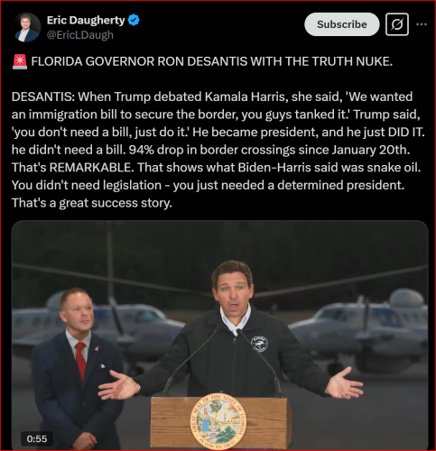Open the Eric Daugherty display name link
The image size is (436, 451).
(86, 20)
